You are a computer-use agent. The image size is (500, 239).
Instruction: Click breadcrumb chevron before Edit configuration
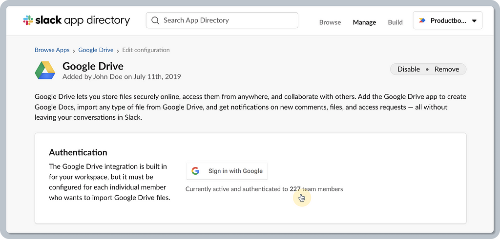pos(118,50)
